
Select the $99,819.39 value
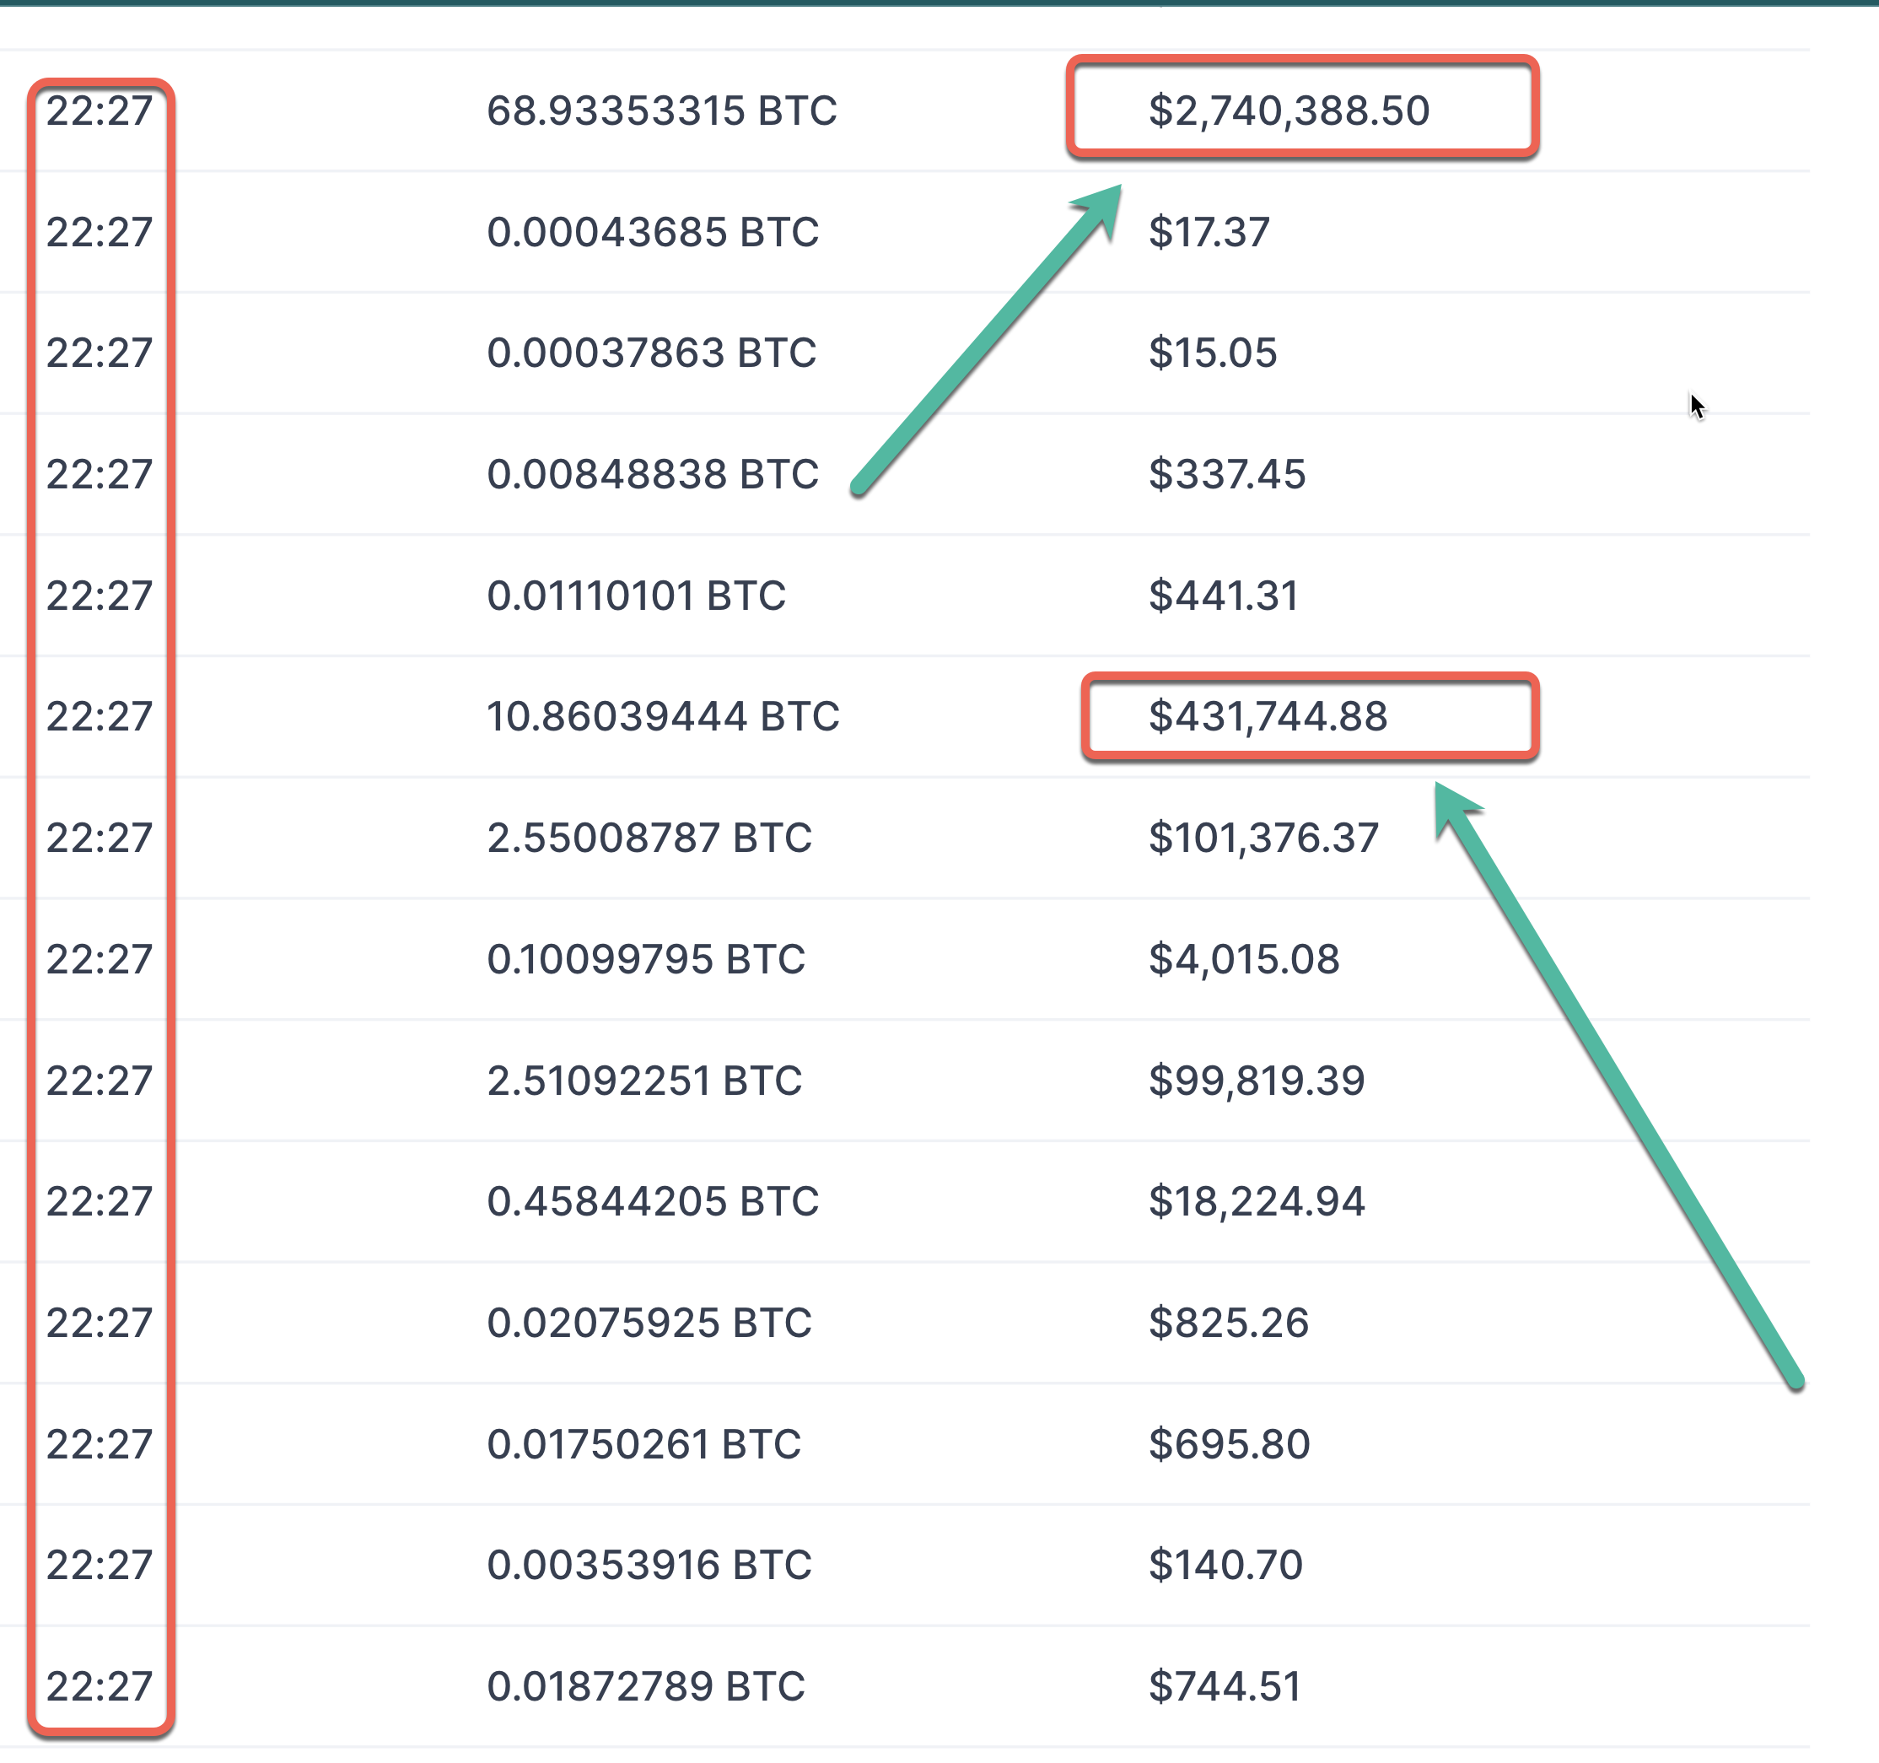click(1256, 1080)
